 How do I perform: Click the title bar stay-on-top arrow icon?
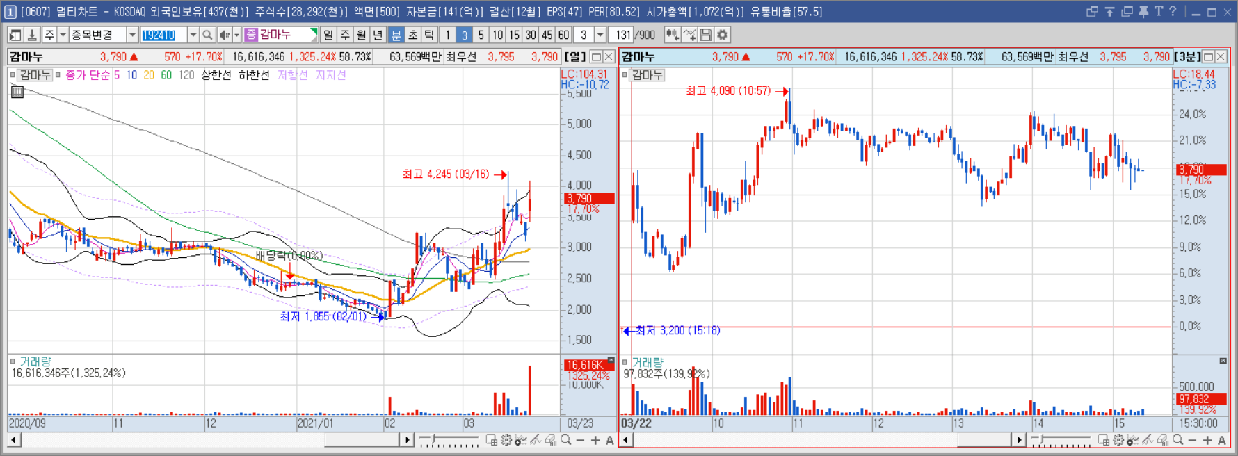[x=1109, y=12]
